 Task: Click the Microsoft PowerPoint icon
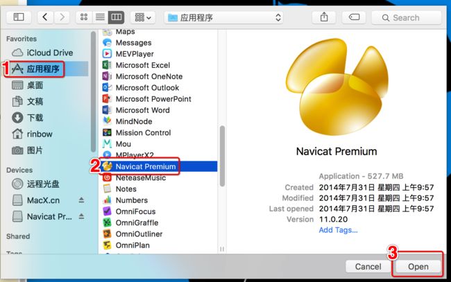107,99
